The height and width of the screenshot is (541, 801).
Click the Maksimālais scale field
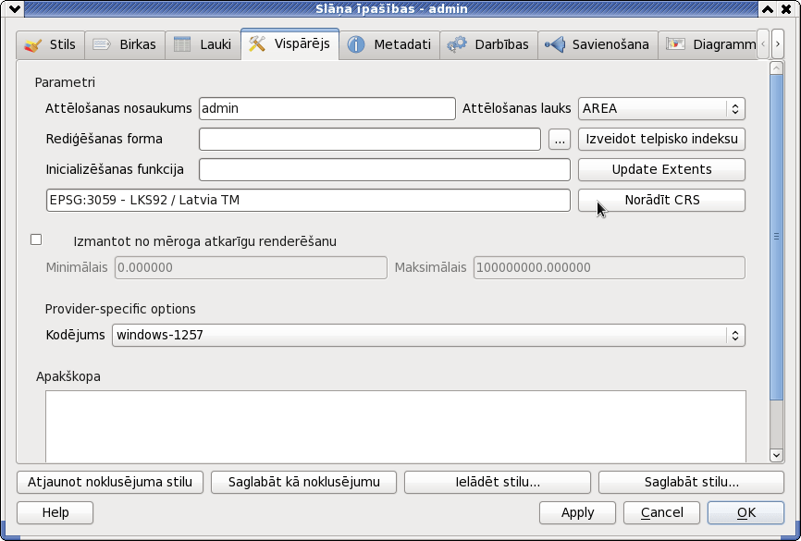coord(610,267)
